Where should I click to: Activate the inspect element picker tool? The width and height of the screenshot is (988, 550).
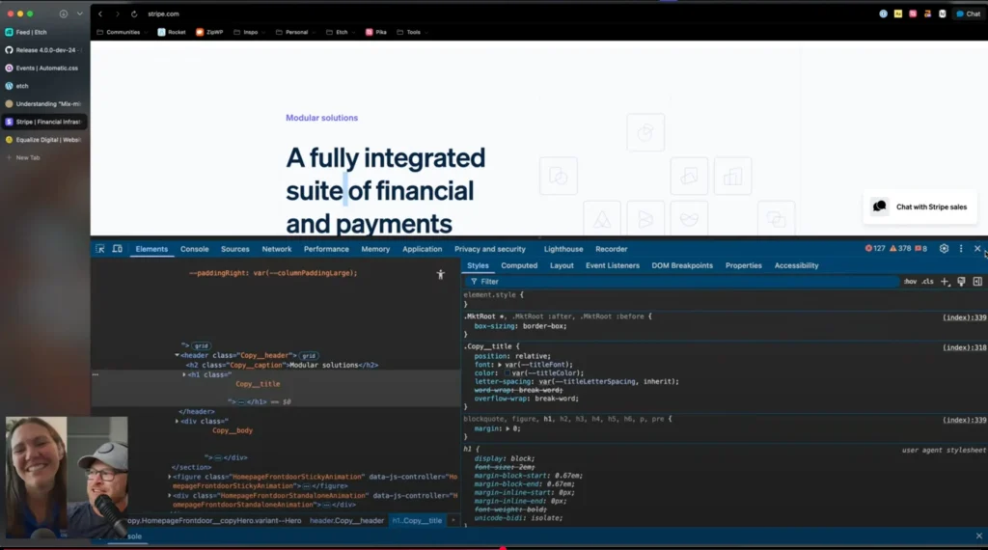(x=100, y=249)
